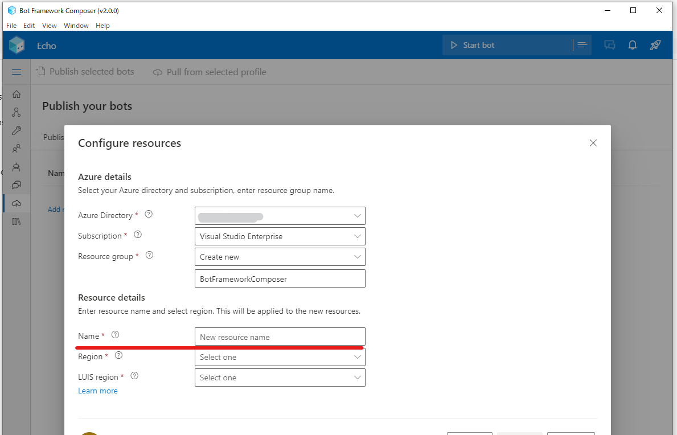Open the Subscription dropdown
Image resolution: width=677 pixels, height=435 pixels.
(280, 236)
